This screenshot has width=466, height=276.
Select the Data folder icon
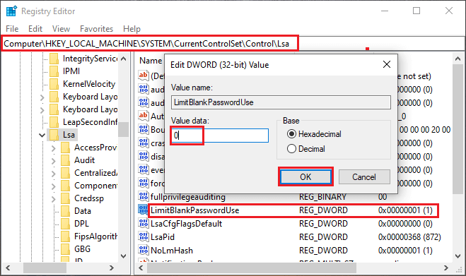(65, 211)
